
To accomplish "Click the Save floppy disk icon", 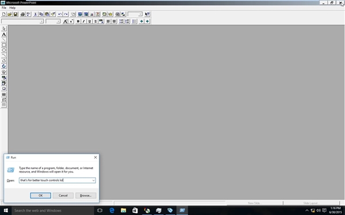I will tap(16, 14).
